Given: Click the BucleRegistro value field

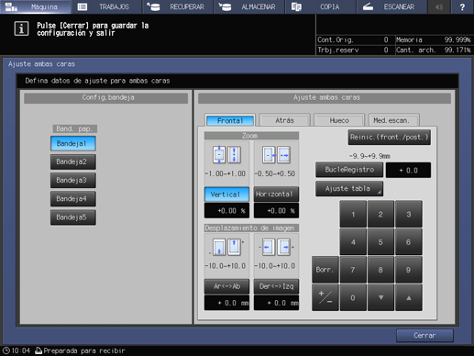Looking at the screenshot, I should click(x=408, y=170).
